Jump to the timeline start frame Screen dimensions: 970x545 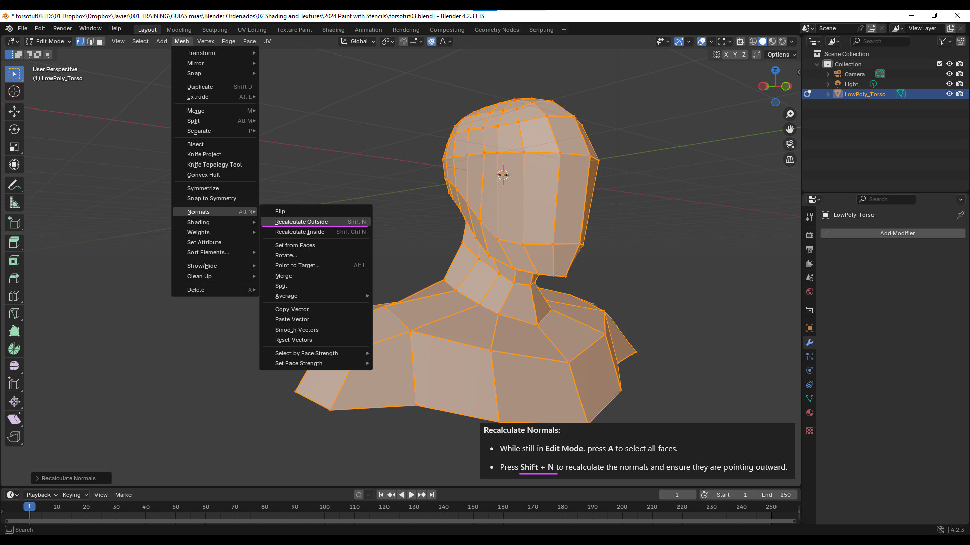tap(381, 495)
